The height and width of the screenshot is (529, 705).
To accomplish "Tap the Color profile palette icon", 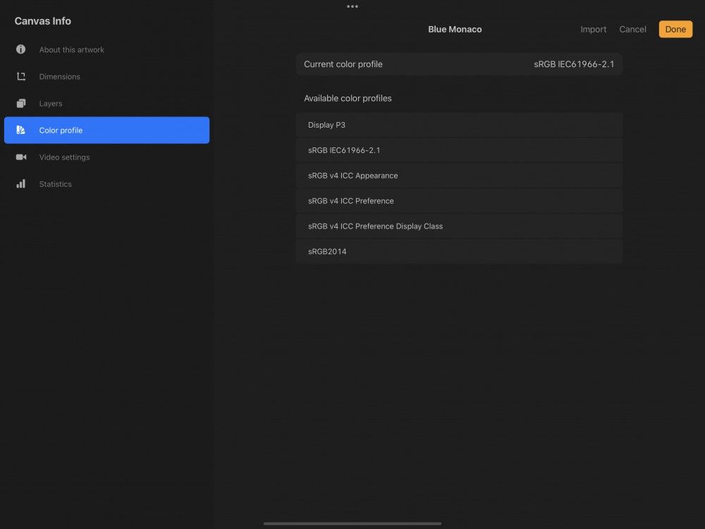I will pyautogui.click(x=21, y=130).
